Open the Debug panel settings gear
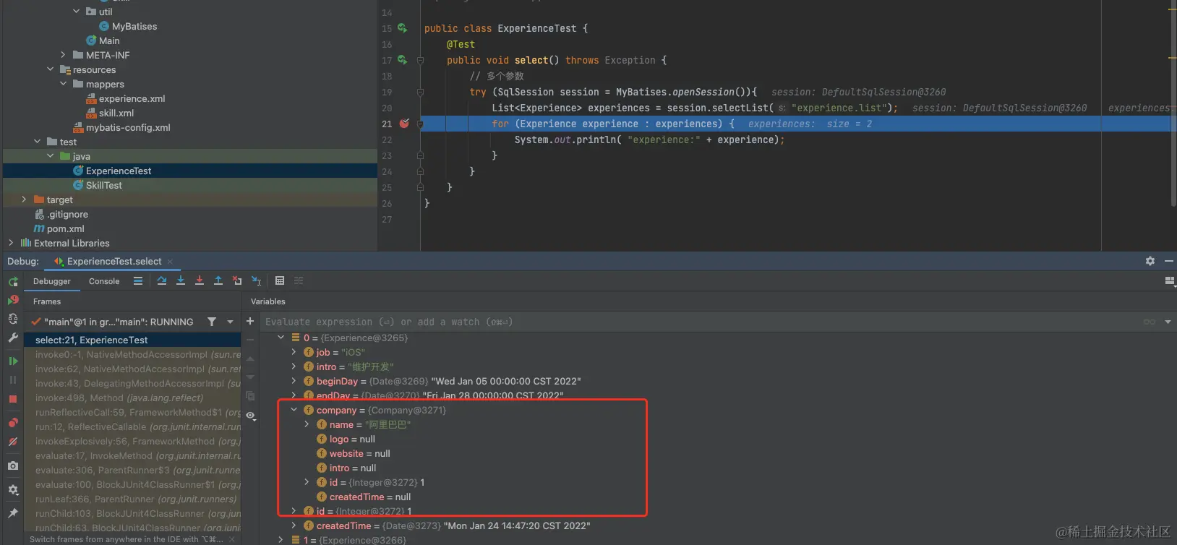 point(1150,261)
